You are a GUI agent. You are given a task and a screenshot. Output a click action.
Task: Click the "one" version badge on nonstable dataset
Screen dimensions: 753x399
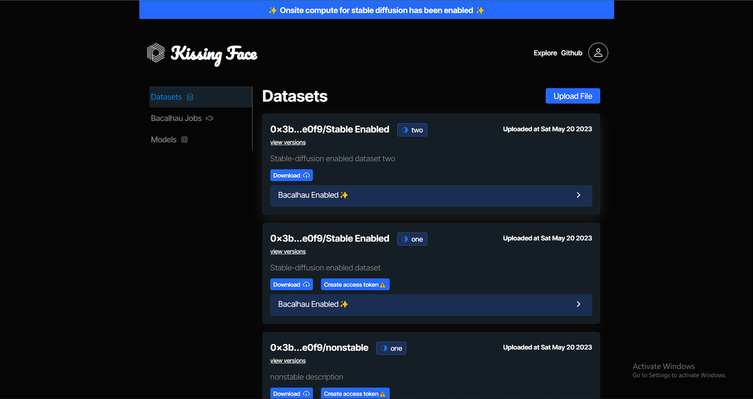(x=391, y=348)
